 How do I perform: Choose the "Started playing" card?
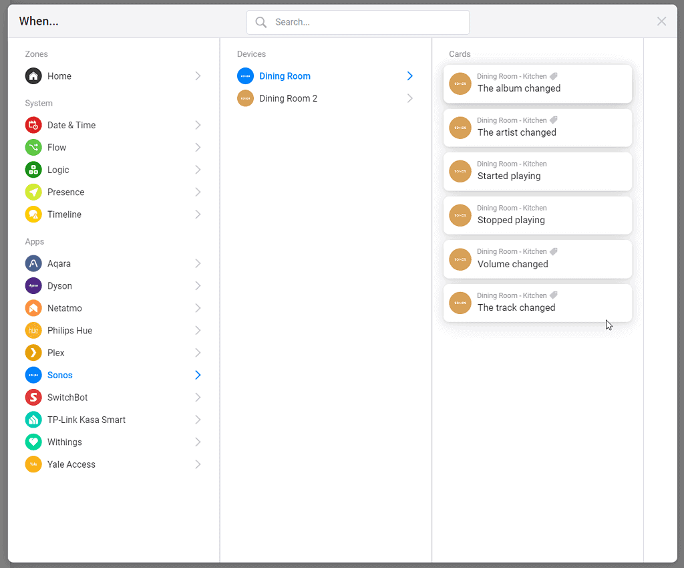[537, 171]
